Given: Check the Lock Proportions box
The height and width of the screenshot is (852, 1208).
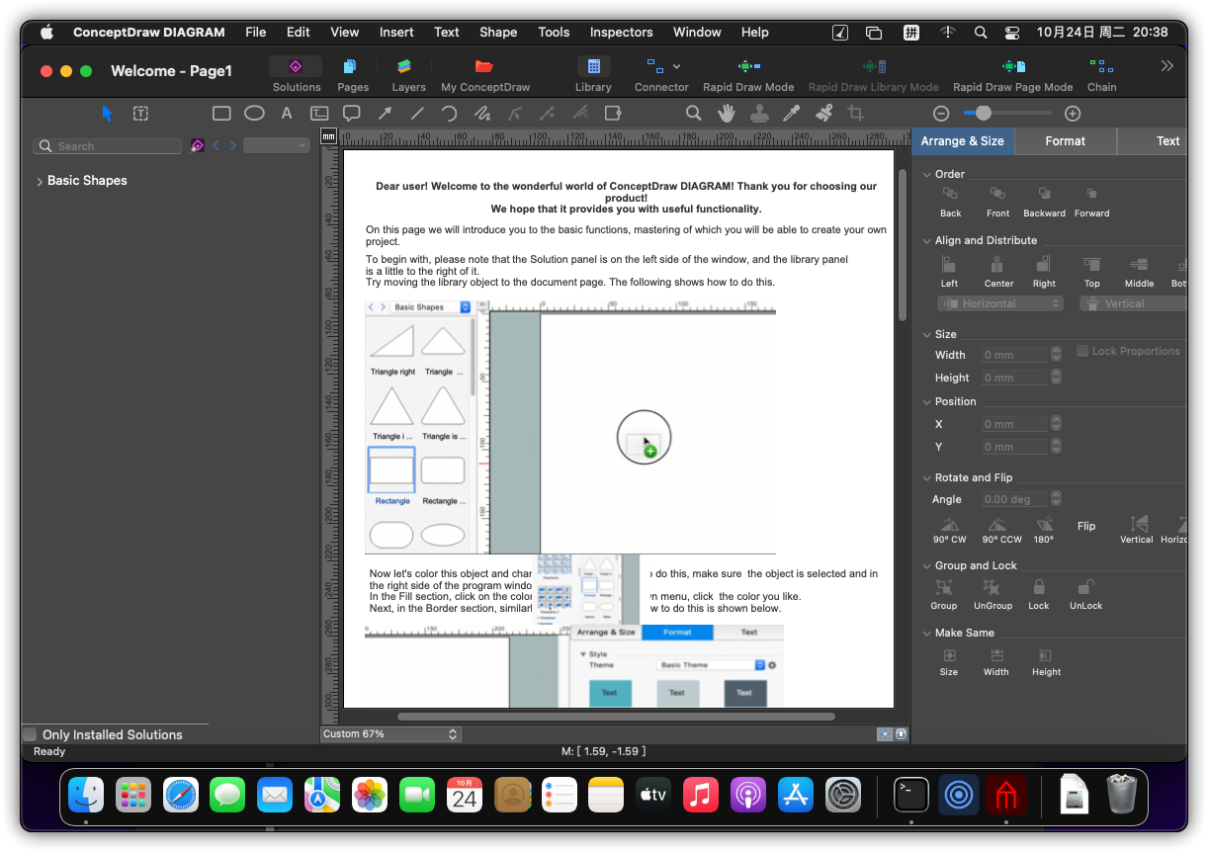Looking at the screenshot, I should (x=1082, y=351).
